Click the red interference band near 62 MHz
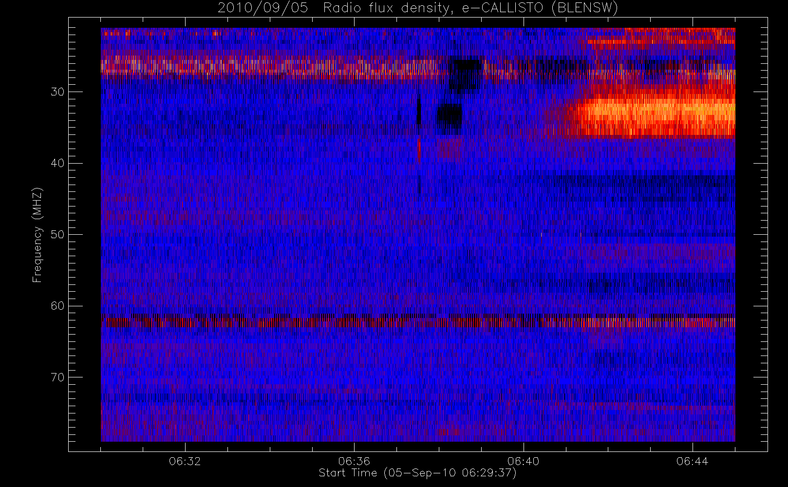 pos(418,322)
